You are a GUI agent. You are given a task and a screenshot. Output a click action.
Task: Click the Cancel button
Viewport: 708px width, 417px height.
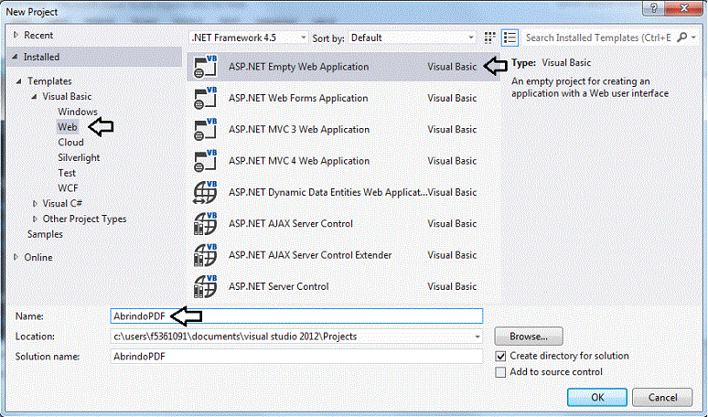point(662,397)
